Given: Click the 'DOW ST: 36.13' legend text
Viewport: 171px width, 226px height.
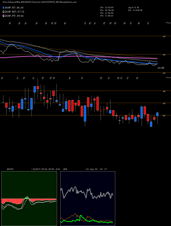Looking at the screenshot, I should point(14,8).
